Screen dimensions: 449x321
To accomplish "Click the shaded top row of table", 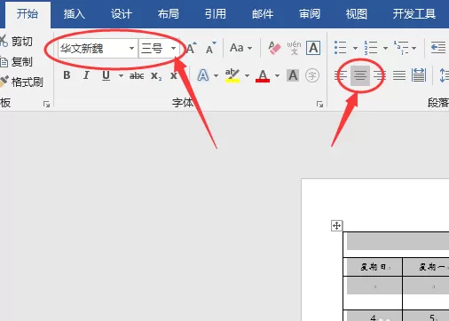I will 397,242.
